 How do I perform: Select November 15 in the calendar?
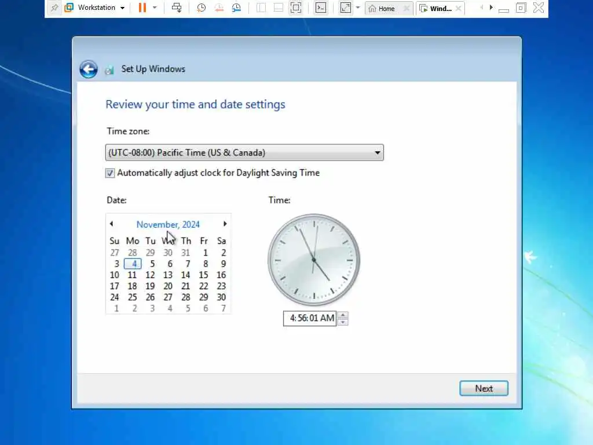(x=203, y=275)
